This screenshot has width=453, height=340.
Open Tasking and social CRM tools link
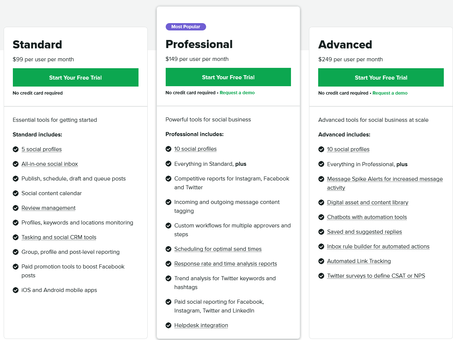pyautogui.click(x=59, y=237)
